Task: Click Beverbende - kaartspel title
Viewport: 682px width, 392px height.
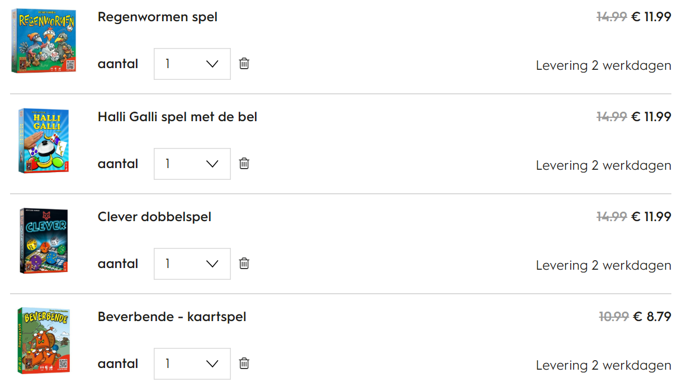Action: click(x=172, y=317)
